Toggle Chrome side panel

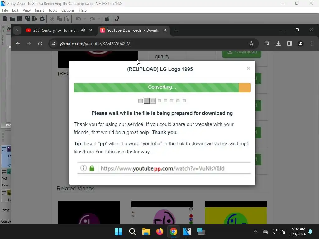[289, 44]
